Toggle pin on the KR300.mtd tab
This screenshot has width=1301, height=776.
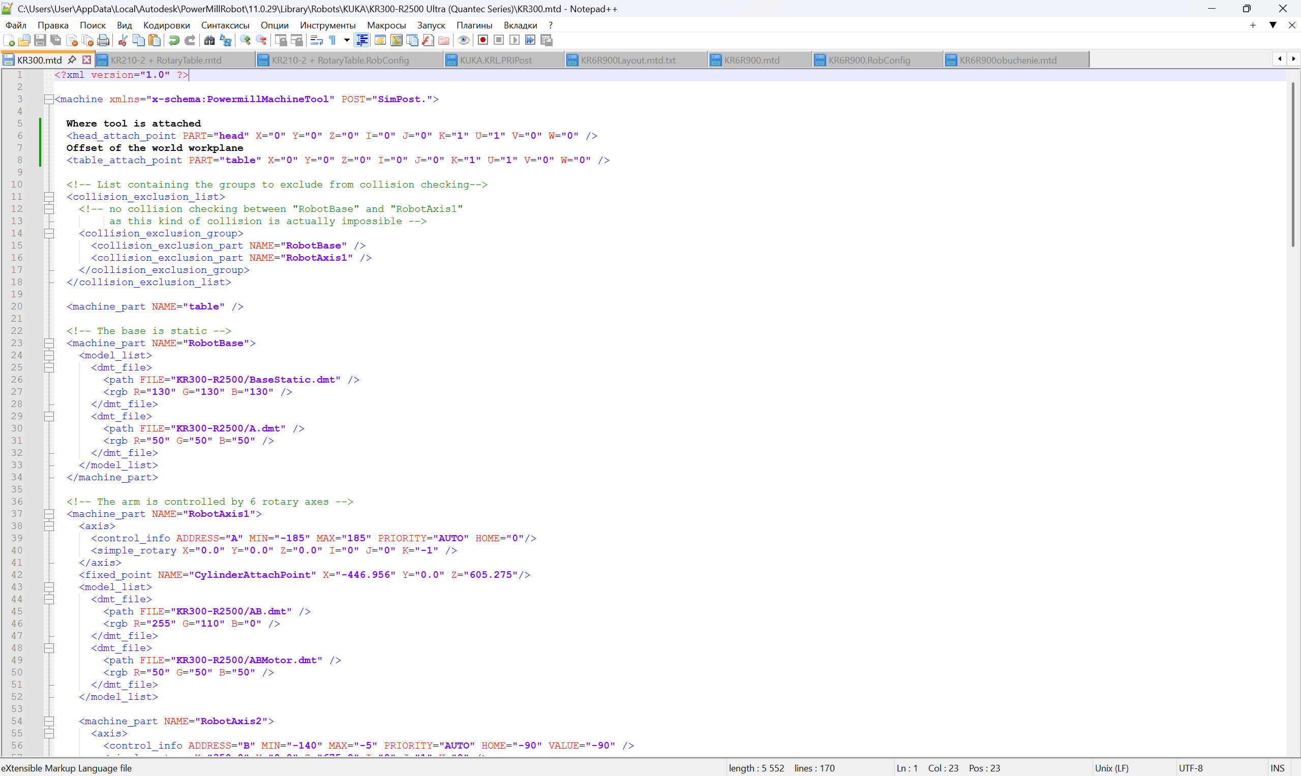tap(73, 59)
